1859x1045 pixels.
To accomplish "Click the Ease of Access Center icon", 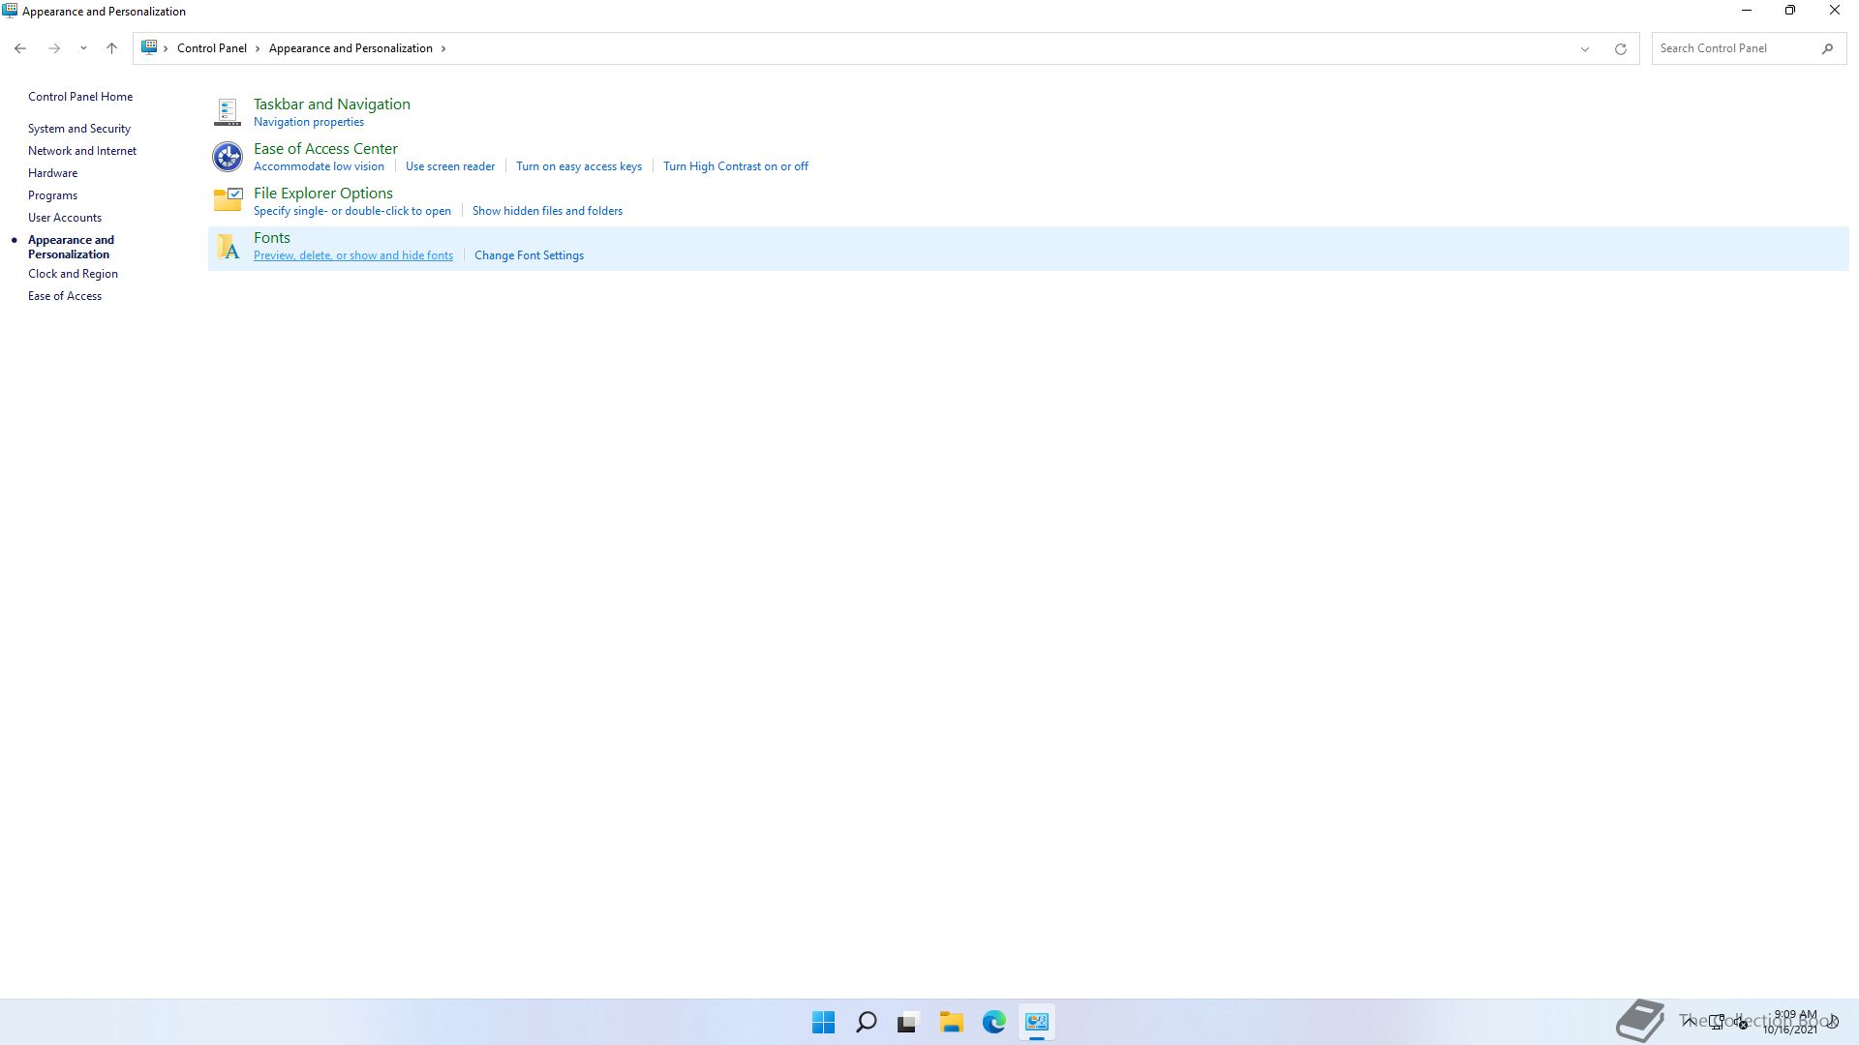I will [228, 156].
